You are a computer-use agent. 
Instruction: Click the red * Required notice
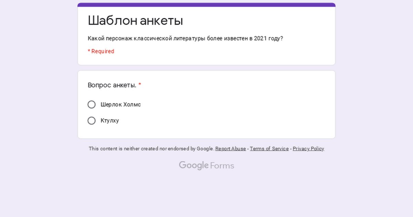click(x=101, y=51)
